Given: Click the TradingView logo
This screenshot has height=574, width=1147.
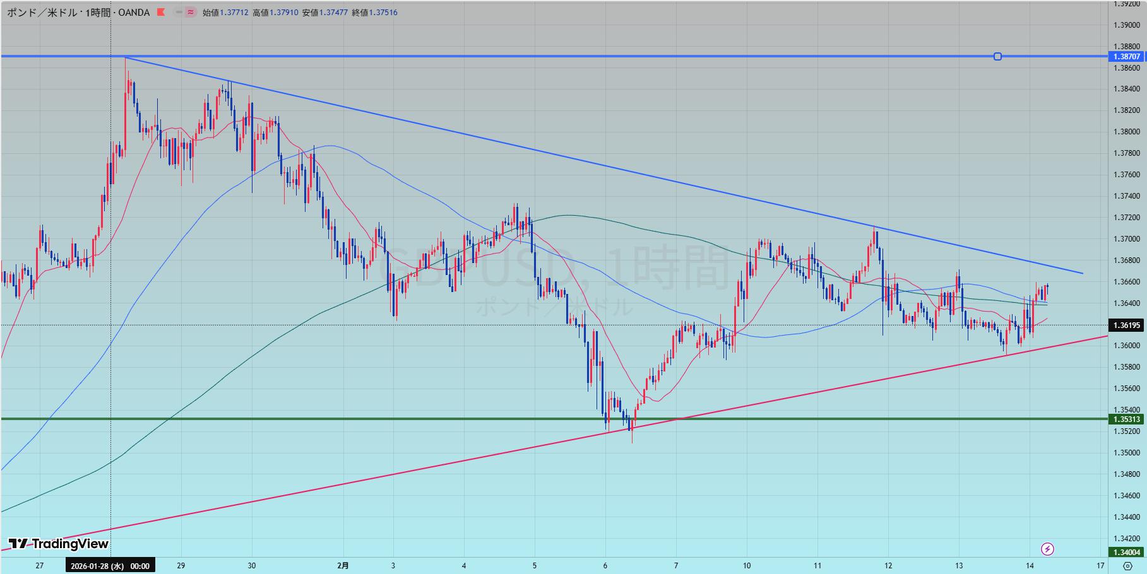Looking at the screenshot, I should coord(58,544).
